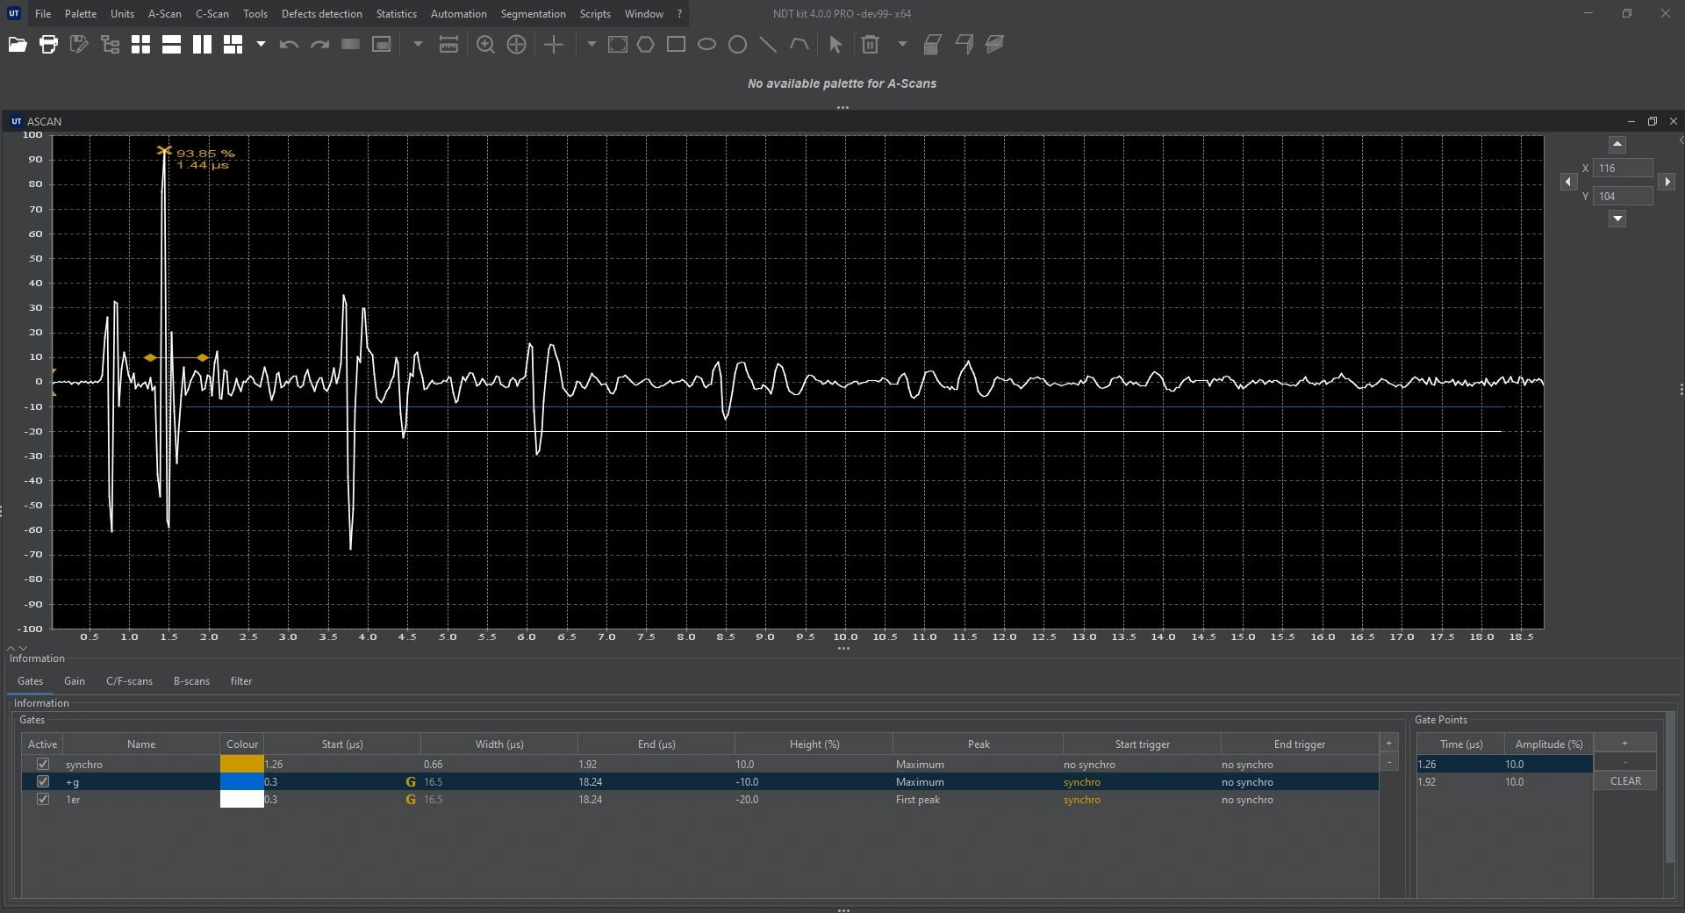Viewport: 1685px width, 913px height.
Task: Click the up arrow position button
Action: [1617, 145]
